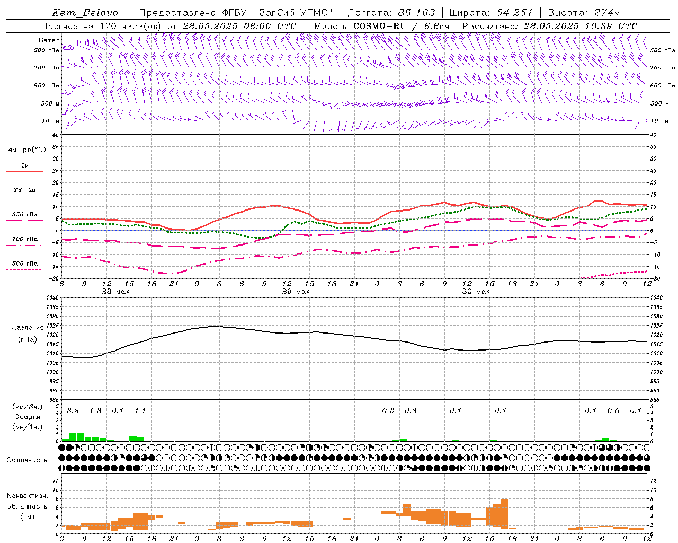This screenshot has height=543, width=678.
Task: Click the computed time Рассчитано: 28.05.2025 10:39 UTC
Action: coord(550,26)
